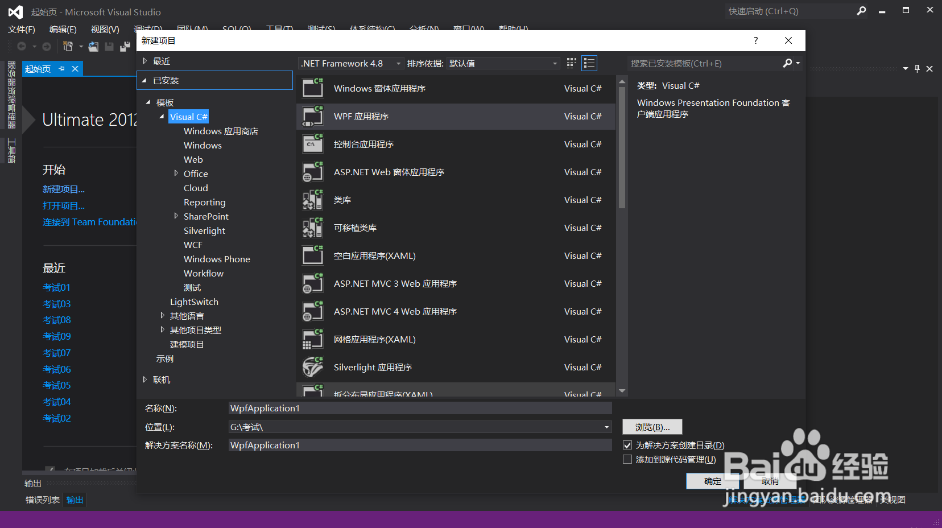Expand the 联机 section
Screen dimensions: 942x528
click(x=145, y=379)
